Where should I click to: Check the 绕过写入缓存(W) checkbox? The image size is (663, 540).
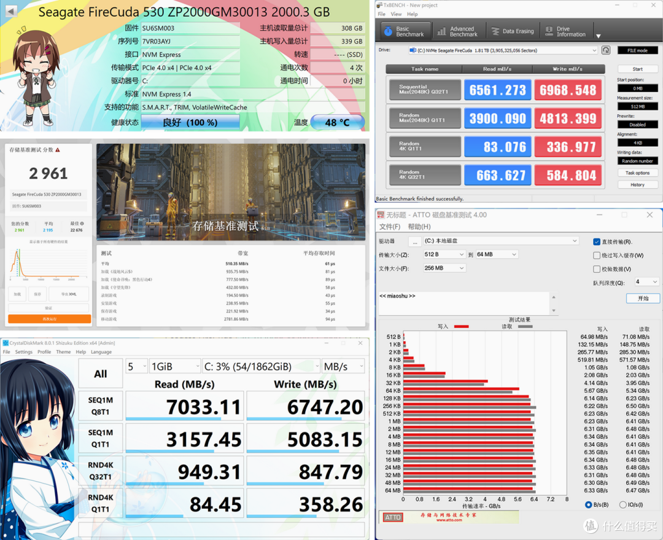point(597,256)
